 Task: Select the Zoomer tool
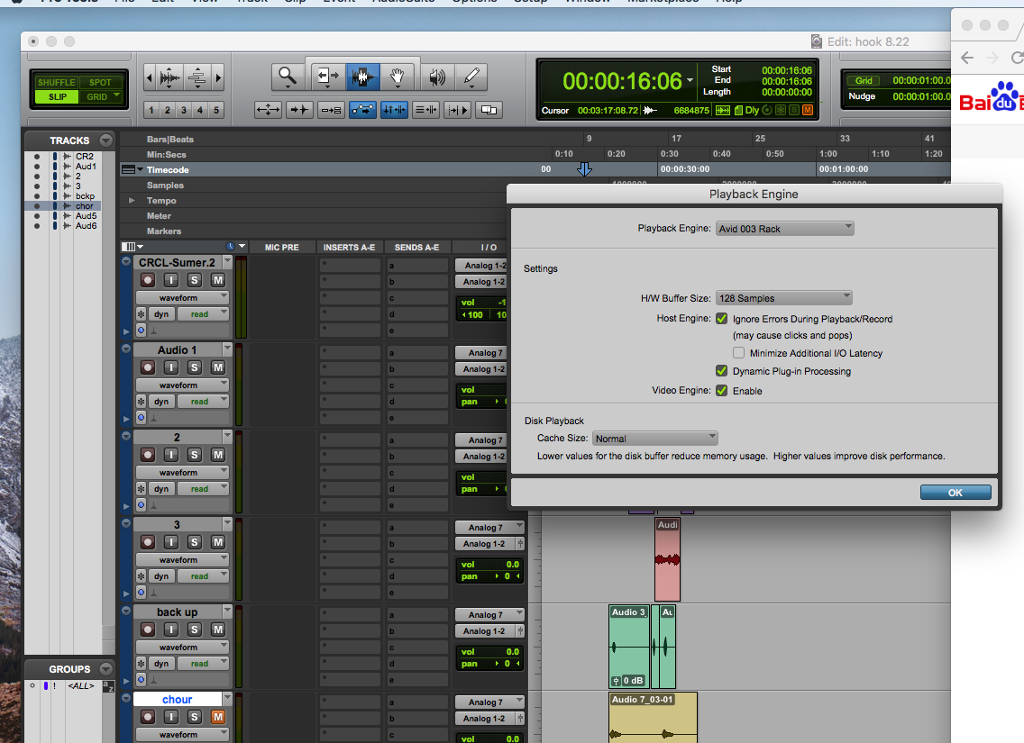click(x=288, y=77)
